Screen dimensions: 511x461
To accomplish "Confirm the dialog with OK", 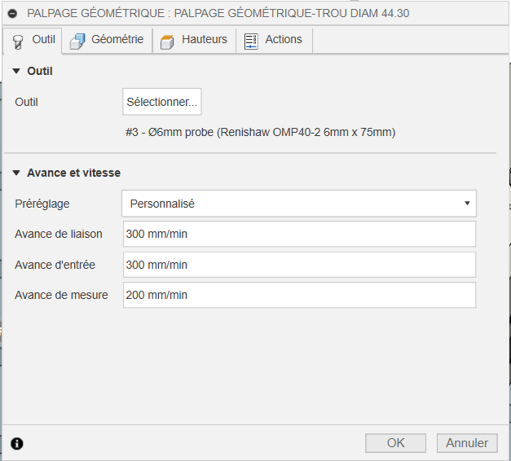I will coord(395,443).
